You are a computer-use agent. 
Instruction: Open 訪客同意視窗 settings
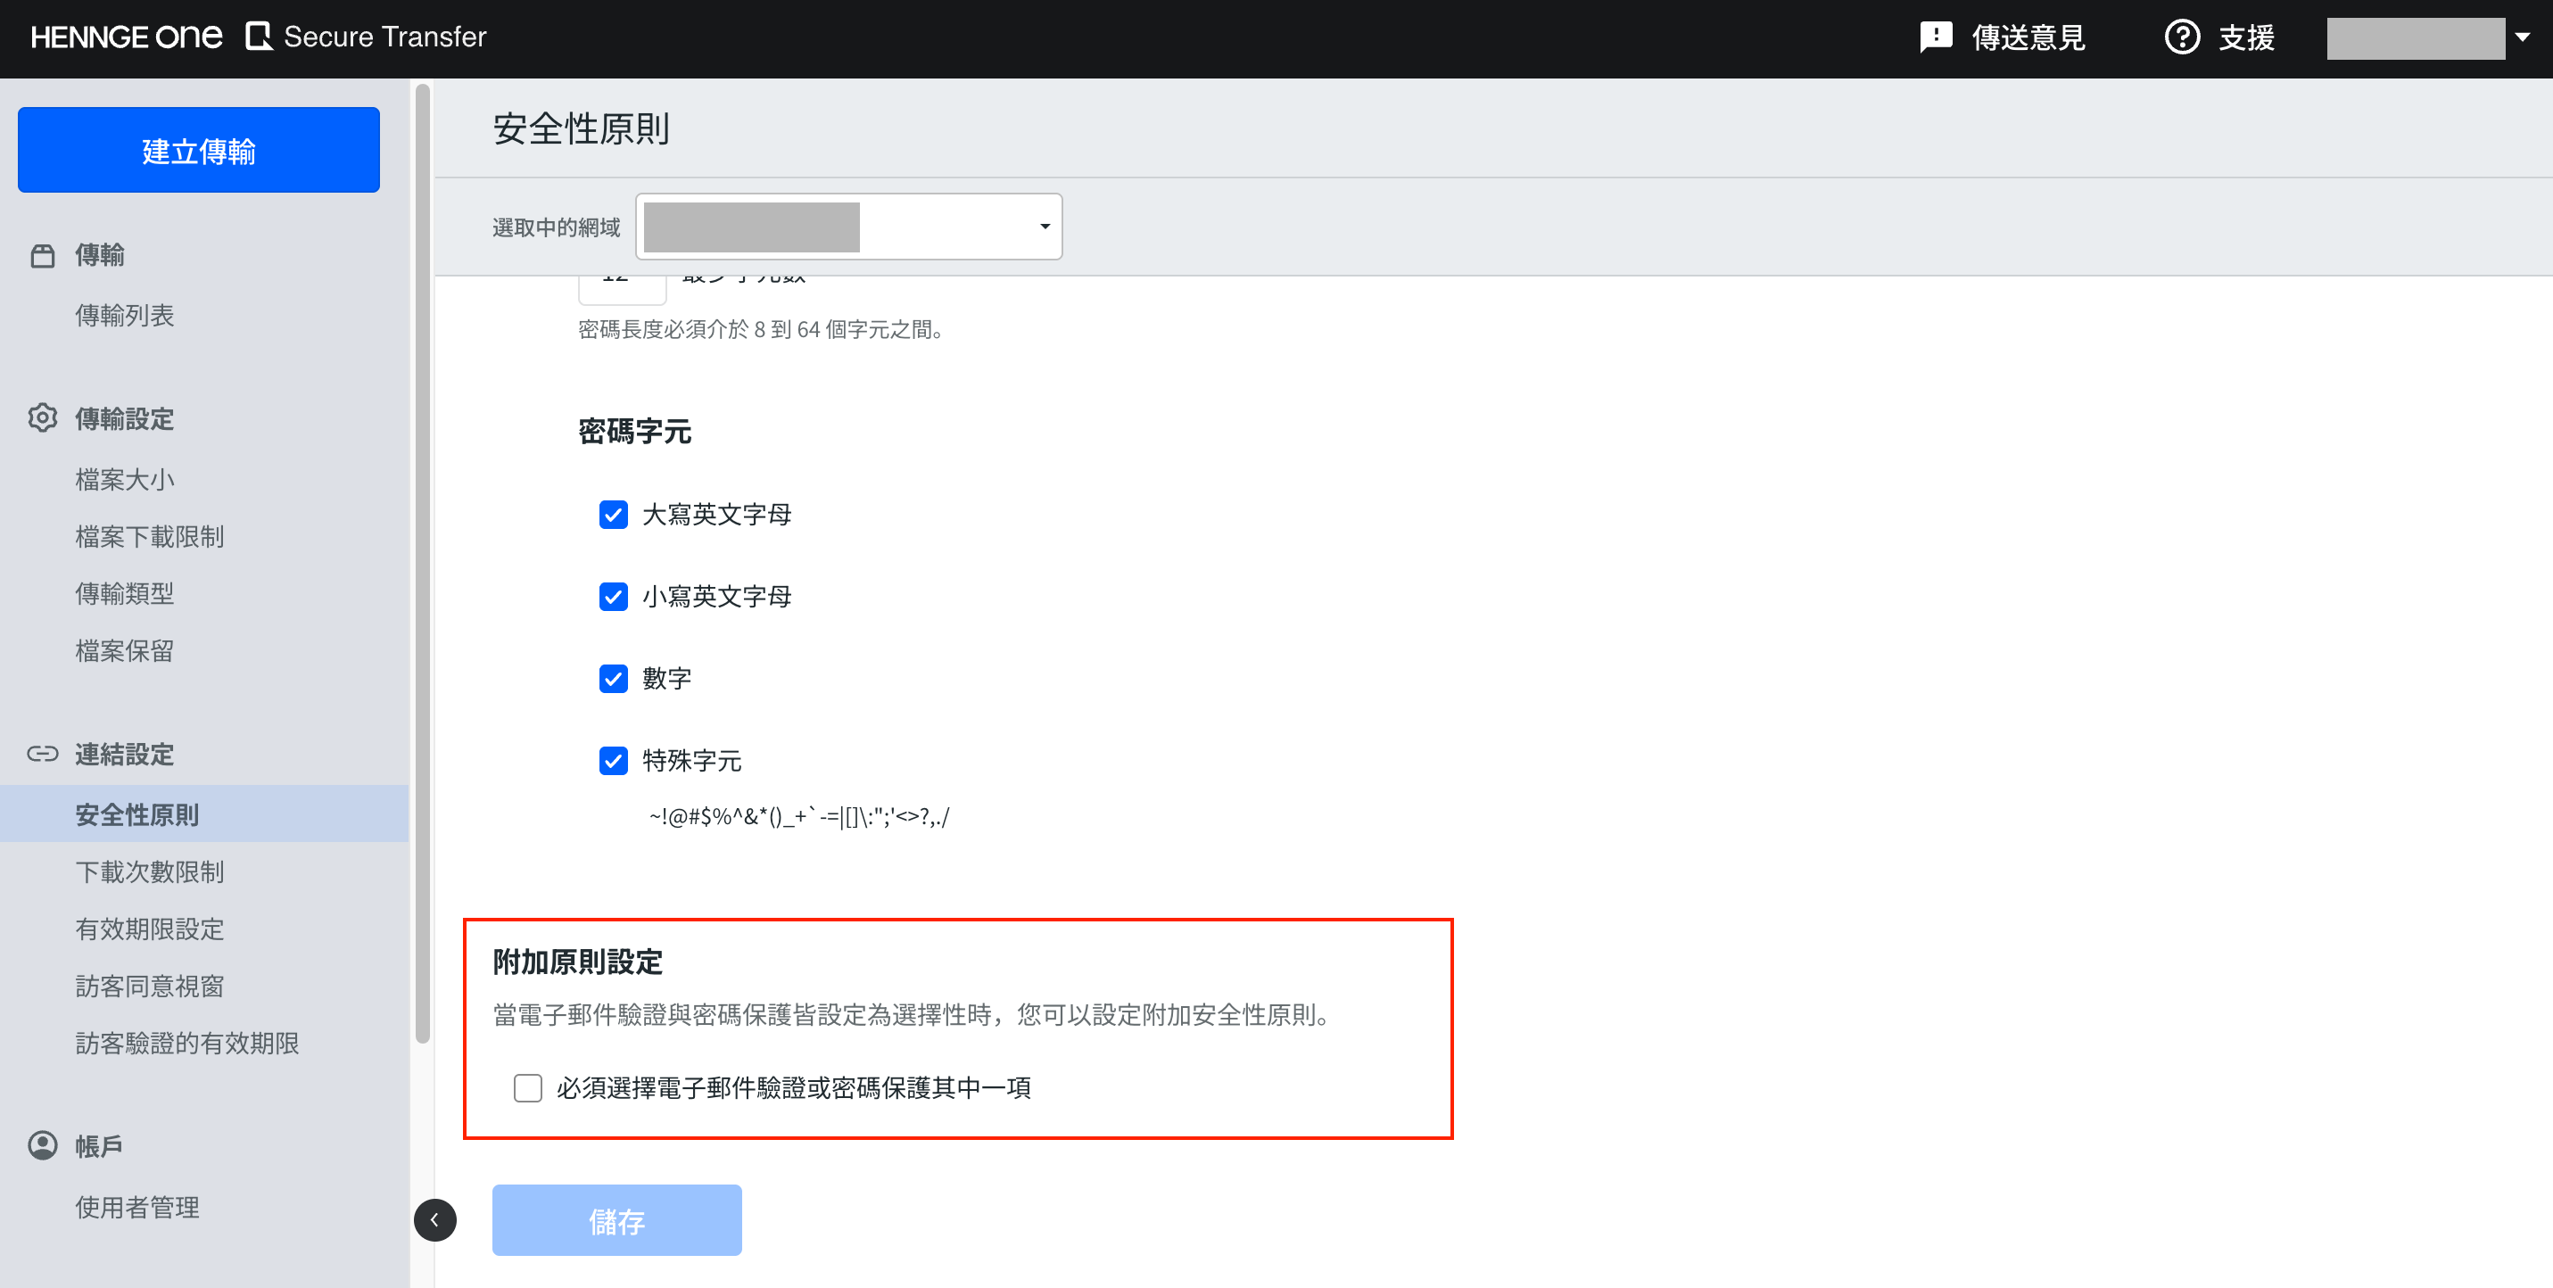pos(150,986)
